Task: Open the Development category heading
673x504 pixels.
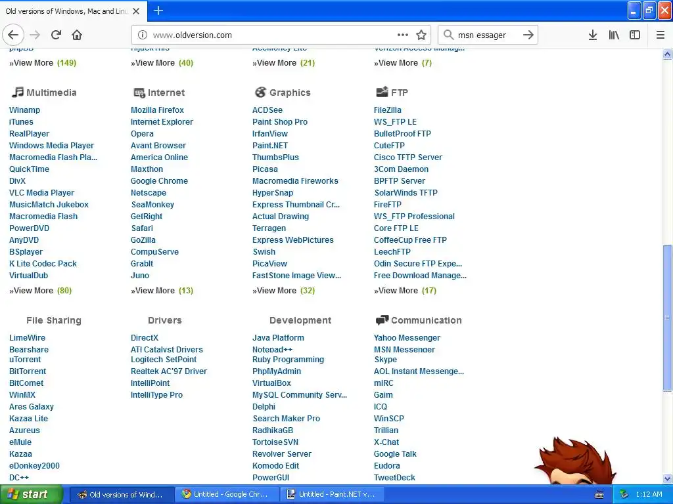Action: 300,320
